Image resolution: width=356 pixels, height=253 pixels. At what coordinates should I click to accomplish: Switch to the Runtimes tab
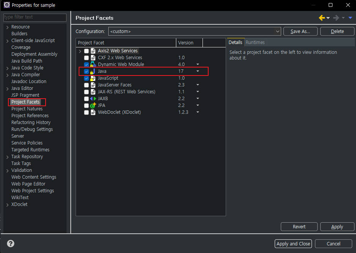coord(255,42)
